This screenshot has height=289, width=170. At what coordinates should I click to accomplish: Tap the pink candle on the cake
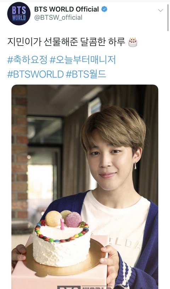(62, 224)
